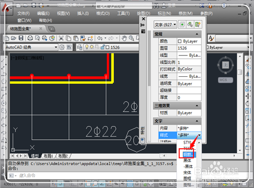Screen dimensions: 254x188
Task: Select the Cut scissors icon
Action: (x=61, y=38)
